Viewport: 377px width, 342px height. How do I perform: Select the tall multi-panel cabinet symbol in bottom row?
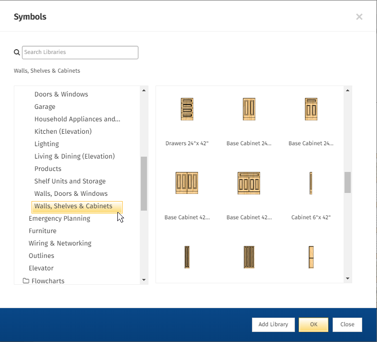pos(249,257)
